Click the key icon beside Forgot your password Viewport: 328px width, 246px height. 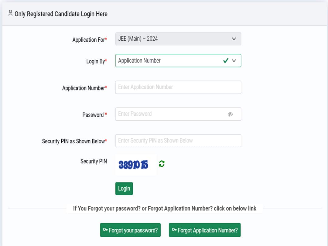(105, 230)
